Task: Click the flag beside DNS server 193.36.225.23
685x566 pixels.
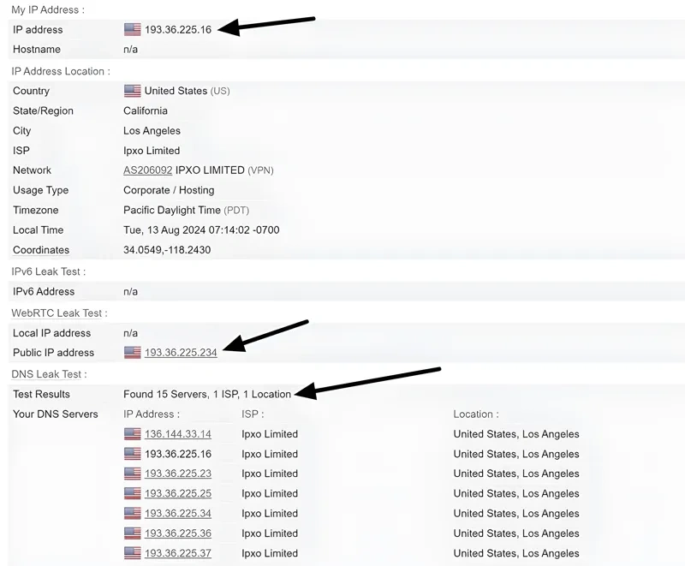Action: coord(131,474)
